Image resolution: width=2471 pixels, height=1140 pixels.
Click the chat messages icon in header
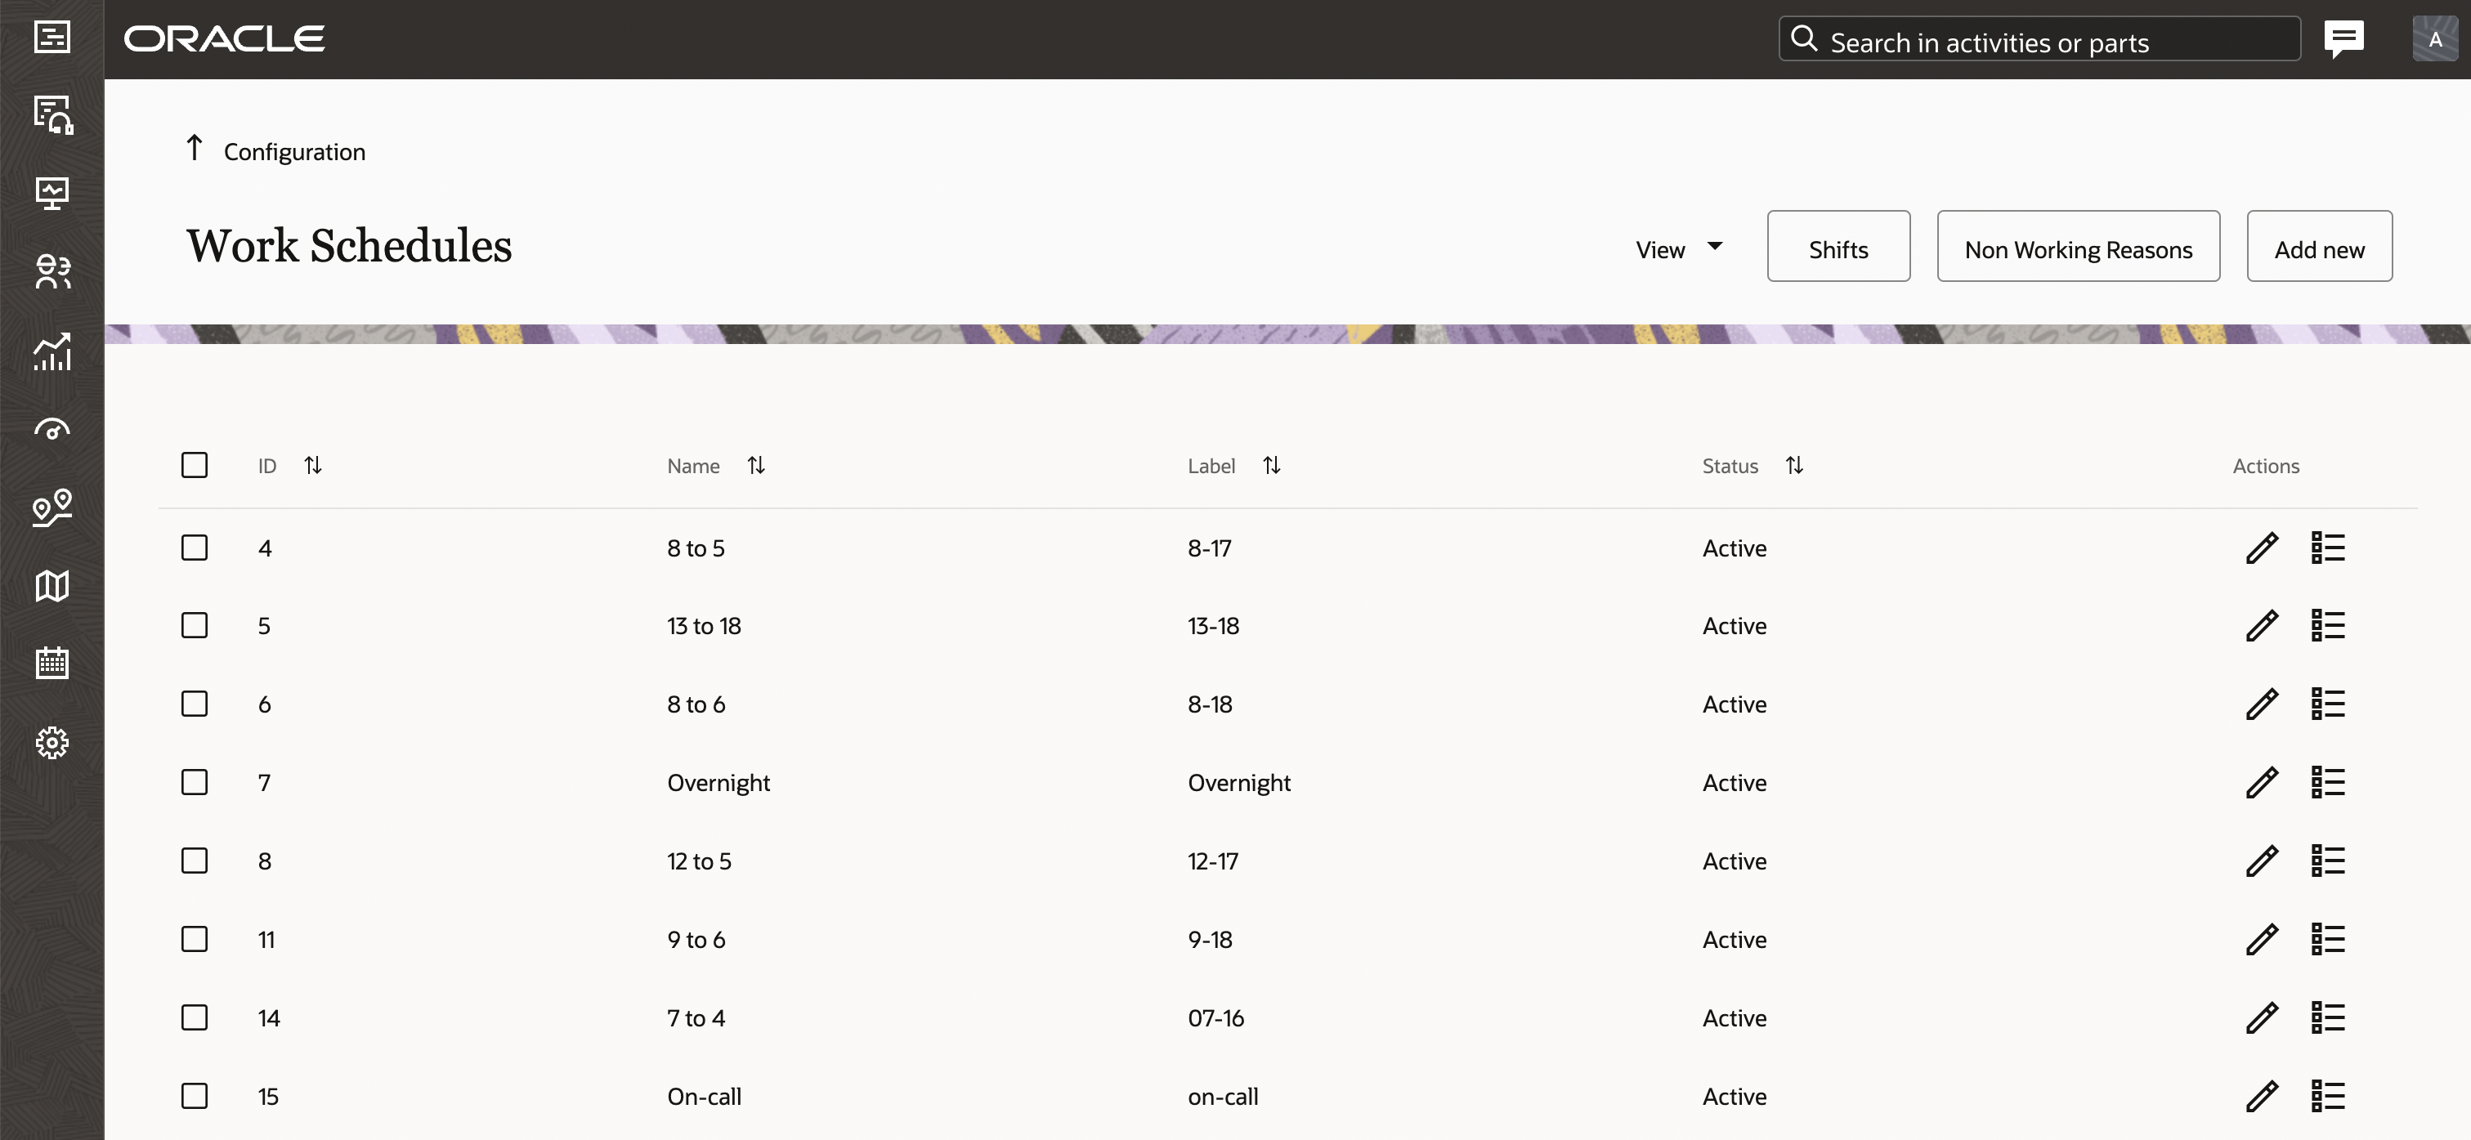2343,39
